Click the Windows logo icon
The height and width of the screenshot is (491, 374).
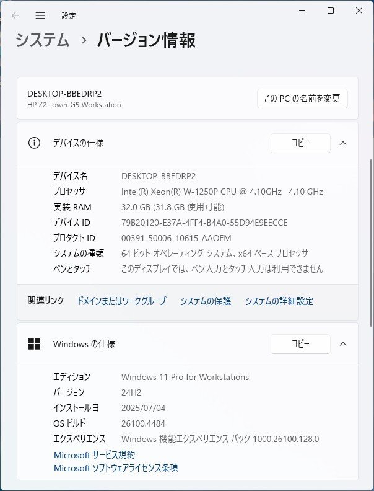point(34,344)
